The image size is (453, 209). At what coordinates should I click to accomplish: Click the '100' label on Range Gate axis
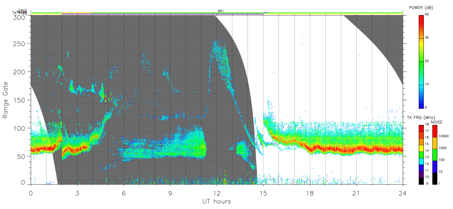click(20, 128)
